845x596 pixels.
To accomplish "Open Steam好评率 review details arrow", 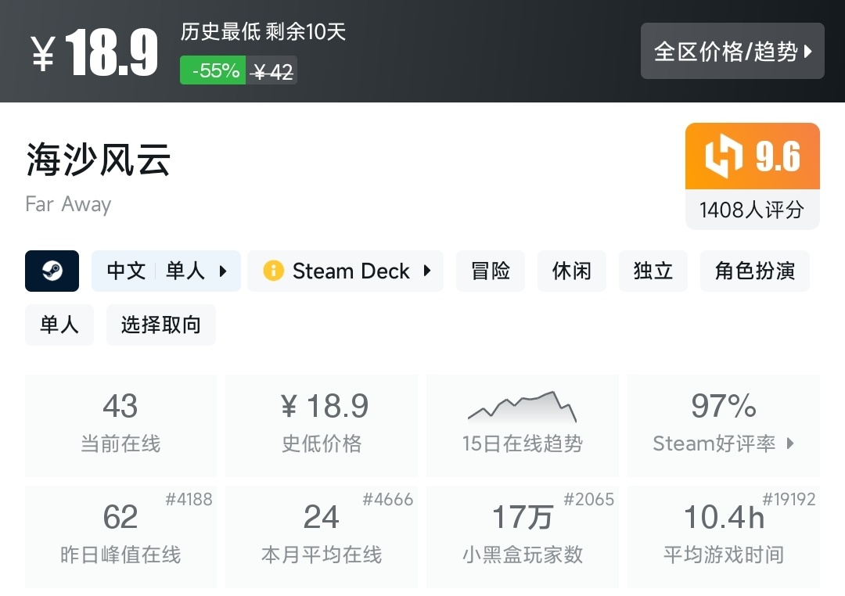I will [x=790, y=443].
